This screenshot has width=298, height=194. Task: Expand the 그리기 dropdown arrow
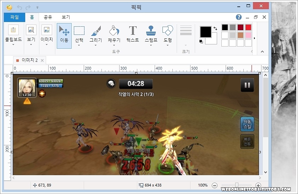click(x=95, y=45)
